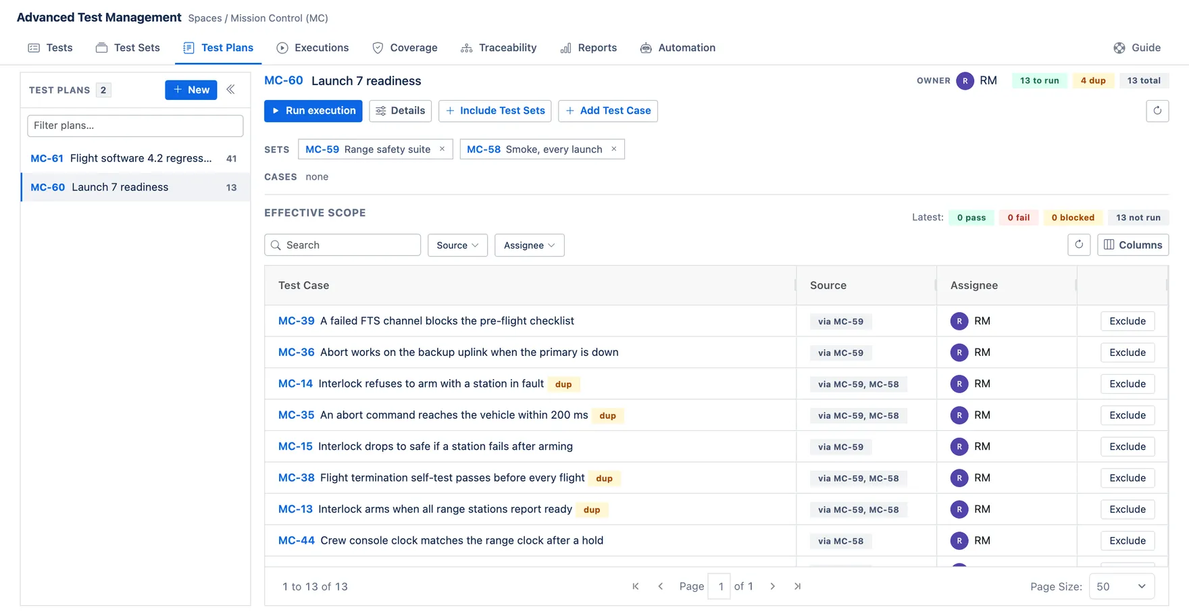The height and width of the screenshot is (616, 1189).
Task: Focus the Filter plans input
Action: pos(135,126)
